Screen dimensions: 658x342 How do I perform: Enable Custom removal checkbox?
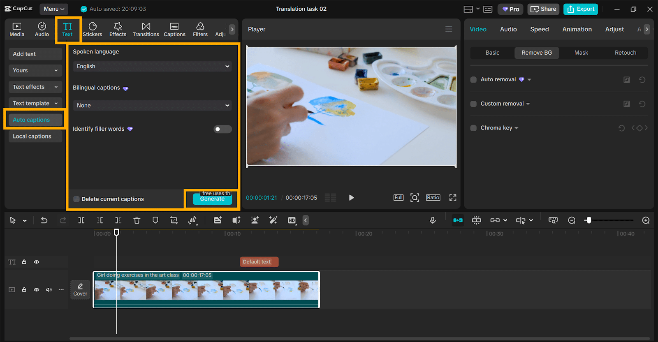[473, 104]
